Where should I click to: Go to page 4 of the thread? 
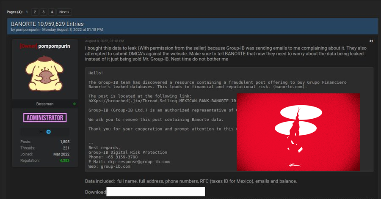click(52, 12)
